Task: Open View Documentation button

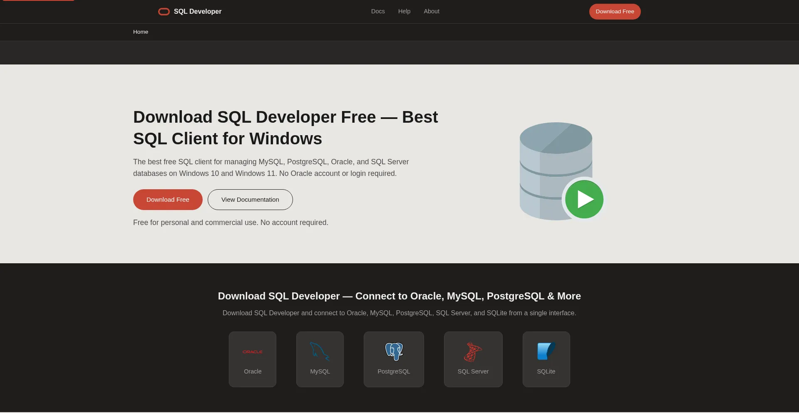Action: (x=250, y=200)
